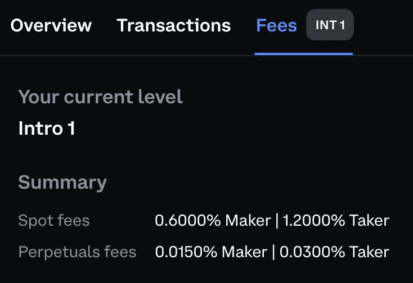
Task: Click the Summary heading
Action: [62, 182]
